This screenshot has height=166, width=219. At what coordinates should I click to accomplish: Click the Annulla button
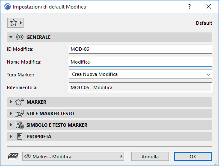[150, 157]
